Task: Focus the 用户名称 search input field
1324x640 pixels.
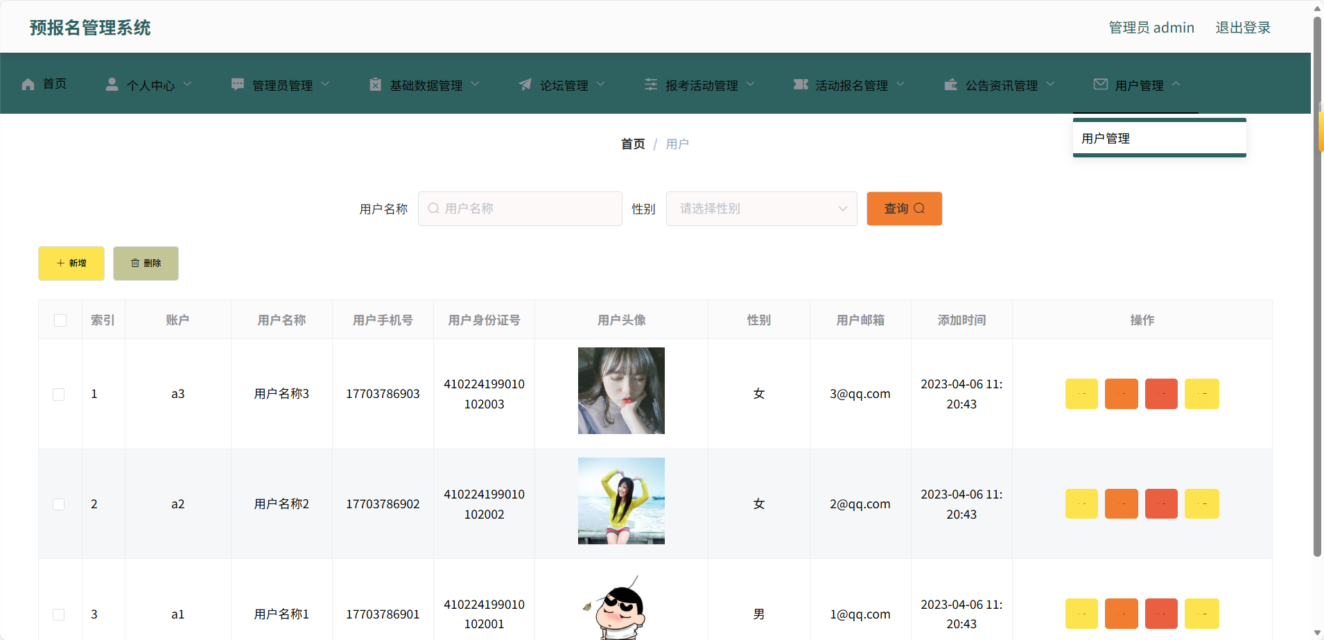Action: click(x=520, y=209)
